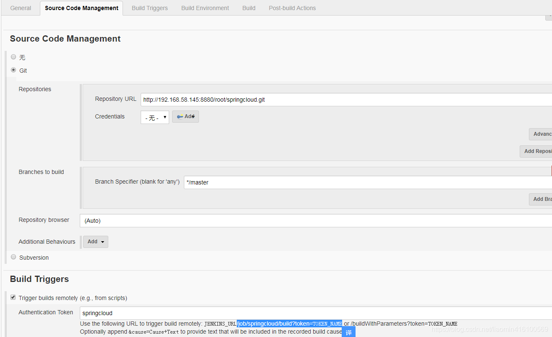Click the Additional Behaviours label
Viewport: 552px width, 337px height.
tap(47, 242)
